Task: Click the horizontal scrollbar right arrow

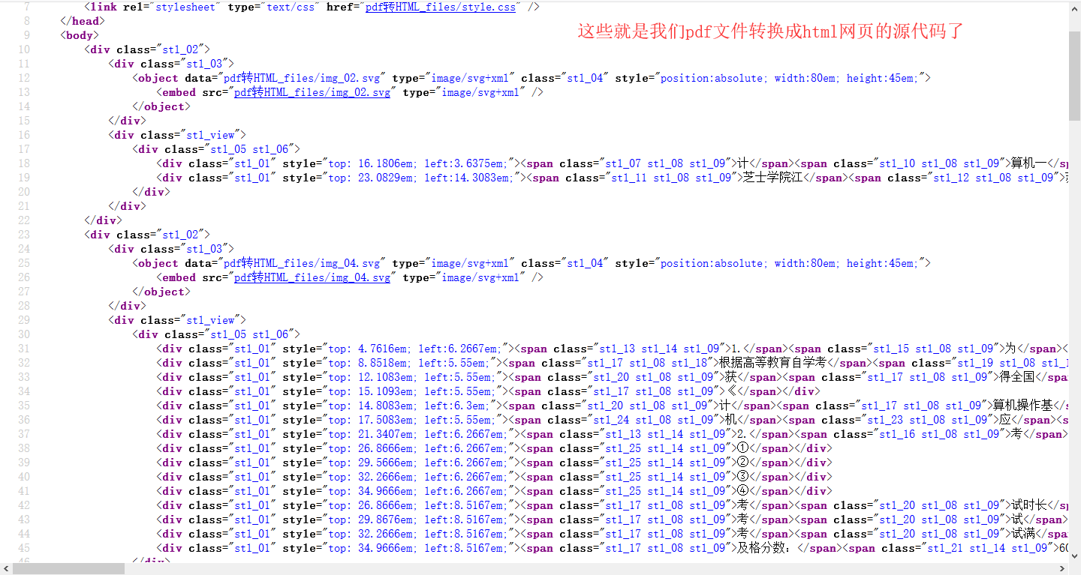Action: [1062, 569]
